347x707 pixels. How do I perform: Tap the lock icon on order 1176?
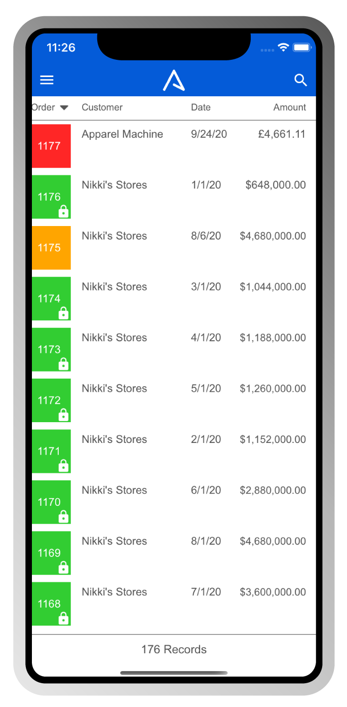pos(63,212)
